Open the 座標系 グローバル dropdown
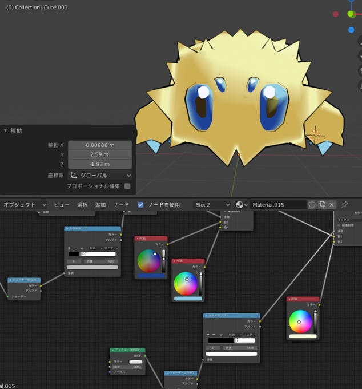The height and width of the screenshot is (389, 362). tap(100, 176)
